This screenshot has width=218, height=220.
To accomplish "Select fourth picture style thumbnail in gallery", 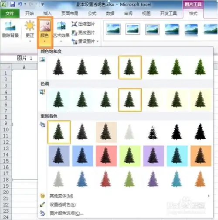I will click(x=172, y=29).
